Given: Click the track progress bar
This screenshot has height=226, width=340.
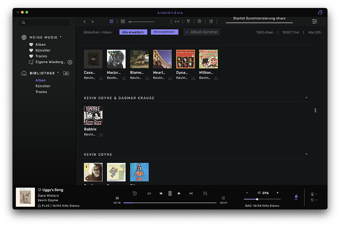Looking at the screenshot, I should tap(170, 203).
